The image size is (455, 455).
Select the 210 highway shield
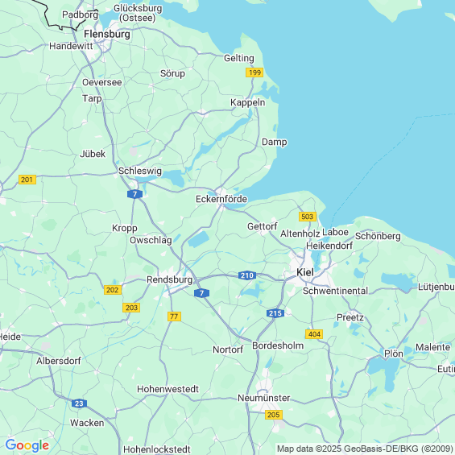click(x=247, y=275)
